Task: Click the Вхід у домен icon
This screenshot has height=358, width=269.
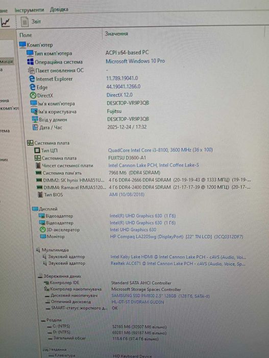Action: pos(35,119)
